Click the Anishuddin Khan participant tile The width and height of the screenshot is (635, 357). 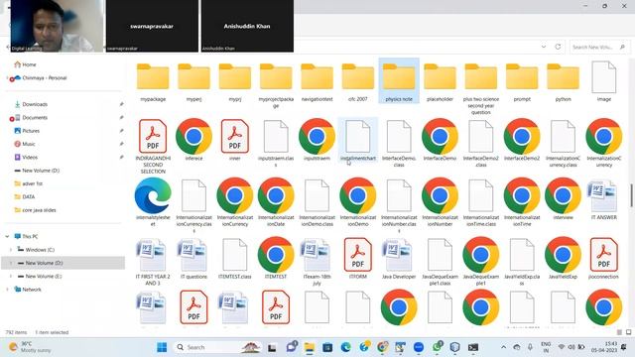tap(247, 26)
